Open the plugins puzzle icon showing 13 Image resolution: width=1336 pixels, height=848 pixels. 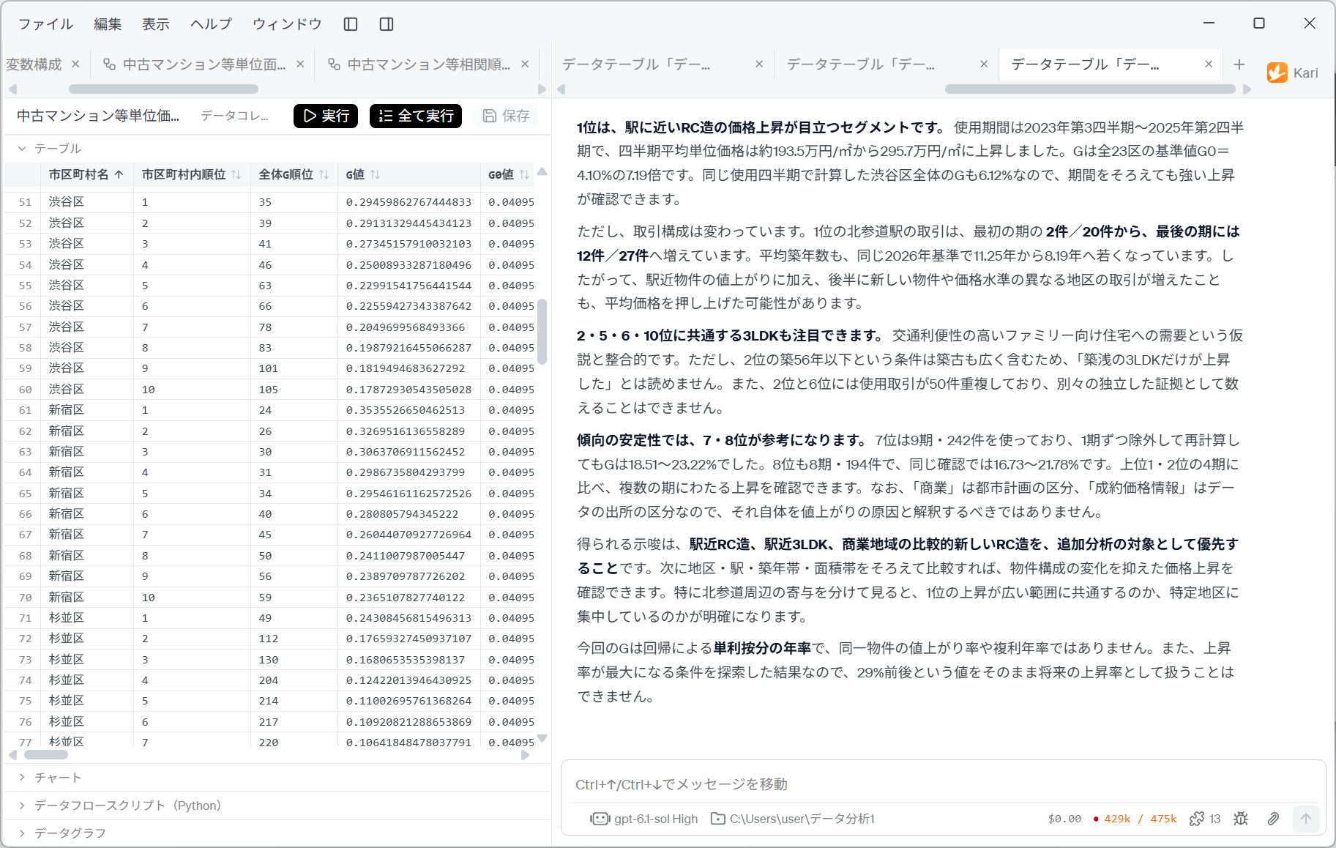coord(1204,819)
